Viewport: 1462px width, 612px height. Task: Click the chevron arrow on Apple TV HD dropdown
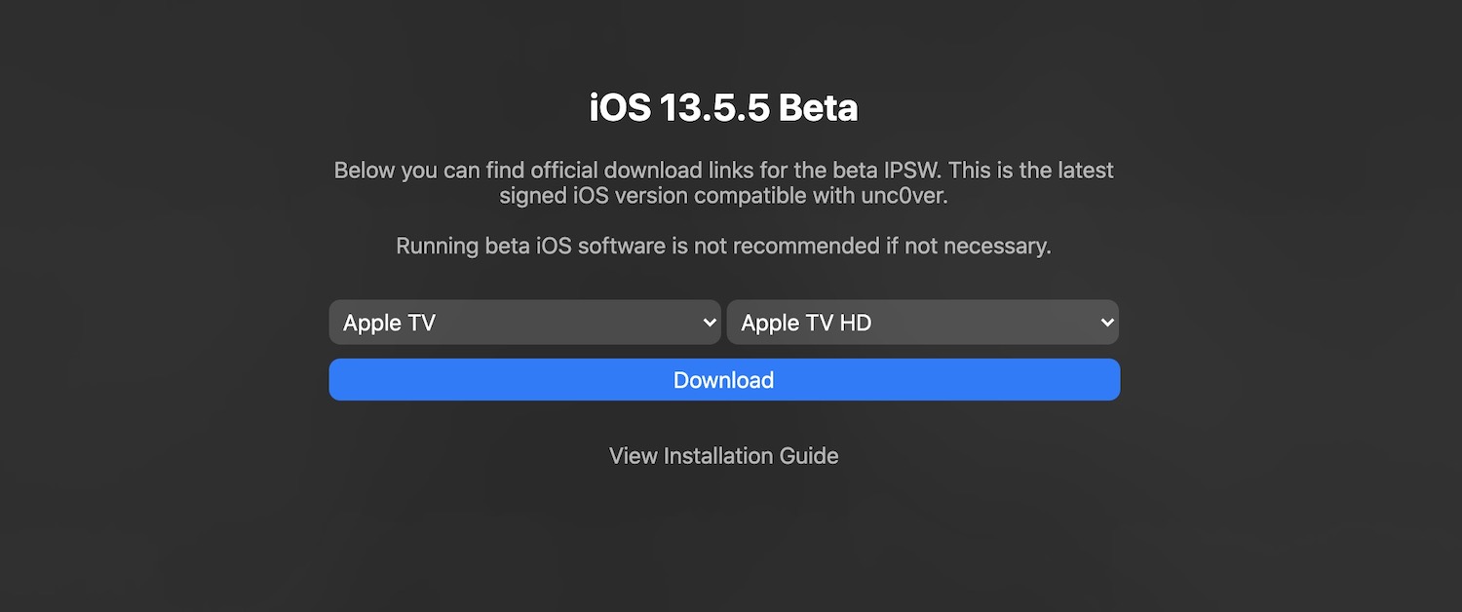[x=1105, y=323]
